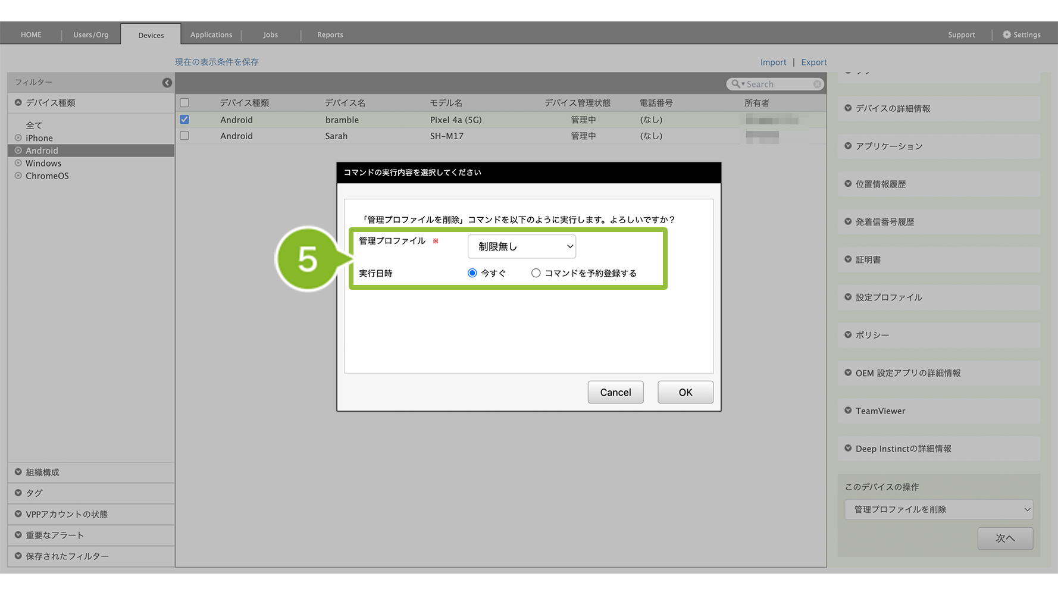Image resolution: width=1058 pixels, height=595 pixels.
Task: Expand the ポリシー panel
Action: tap(939, 335)
